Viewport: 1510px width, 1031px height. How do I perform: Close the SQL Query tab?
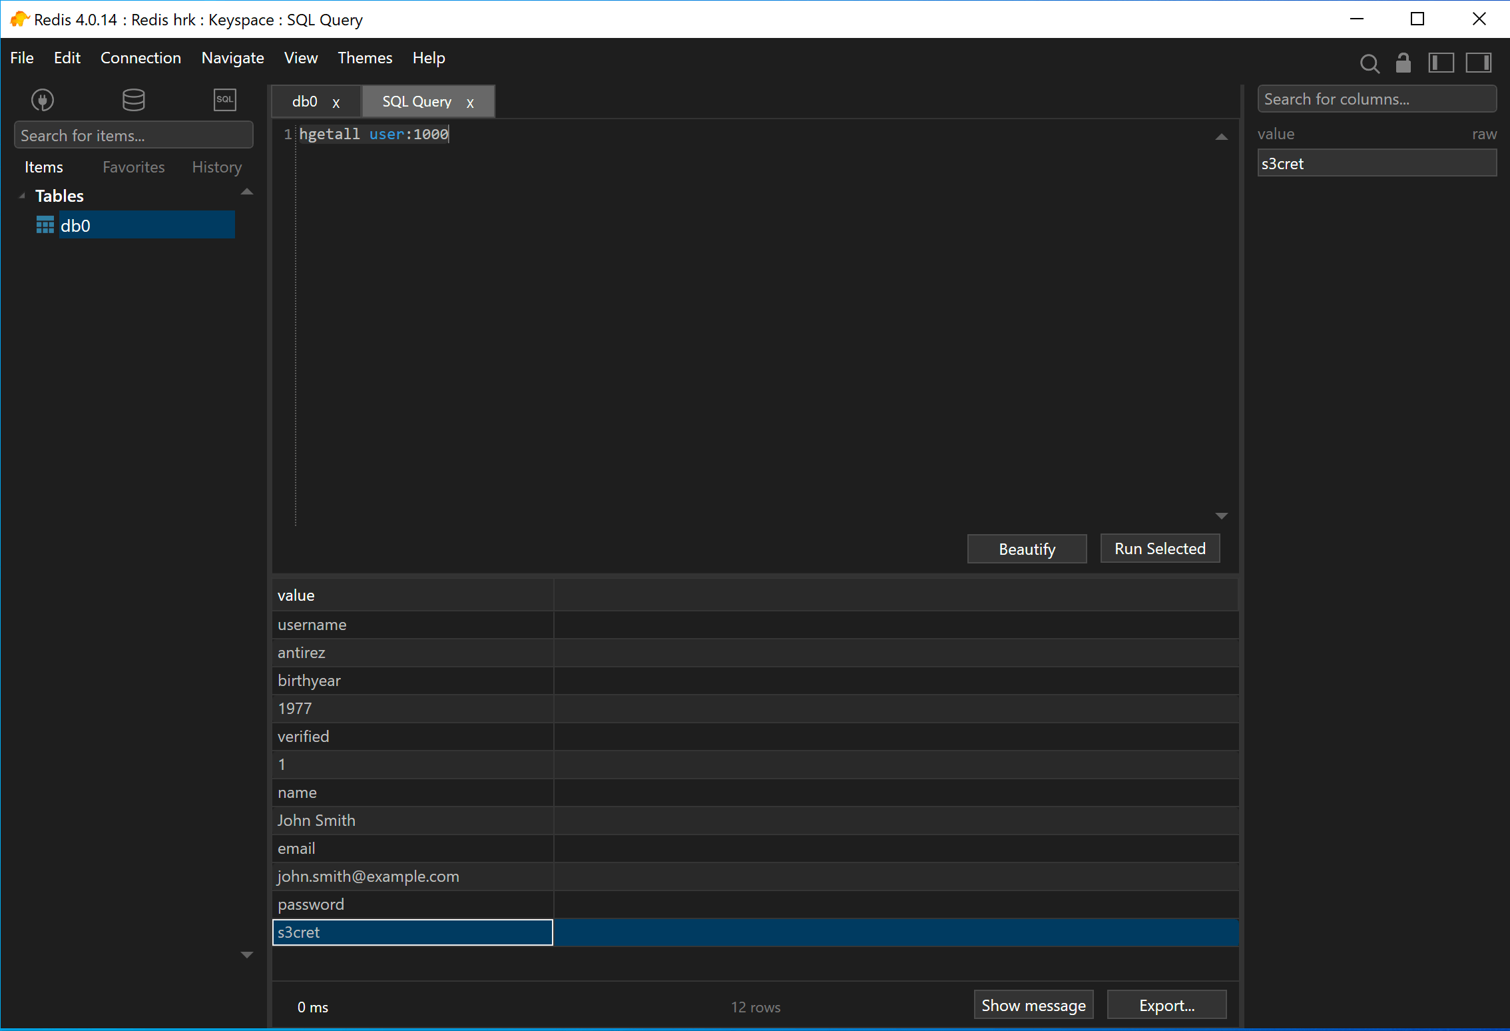point(471,103)
